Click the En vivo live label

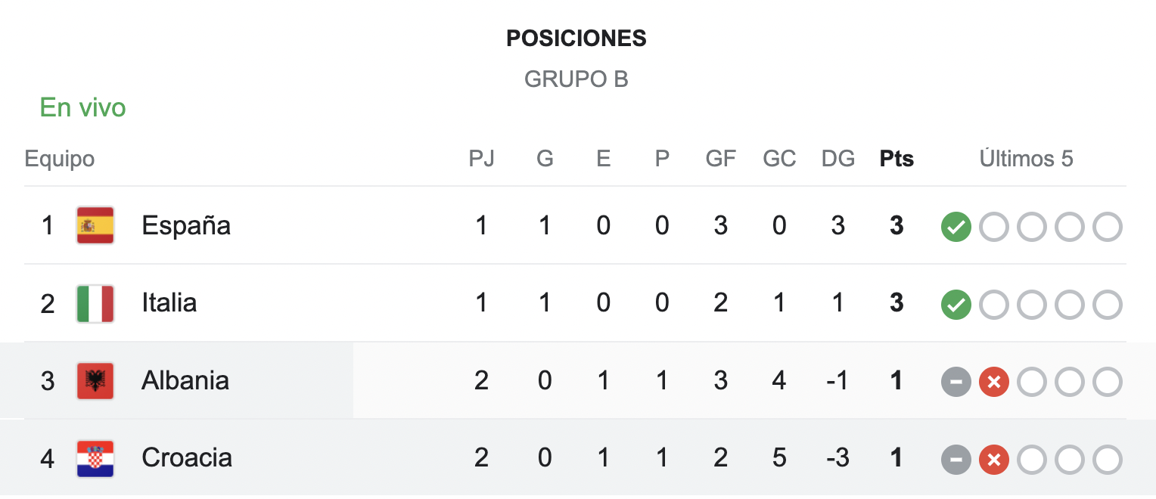click(82, 108)
